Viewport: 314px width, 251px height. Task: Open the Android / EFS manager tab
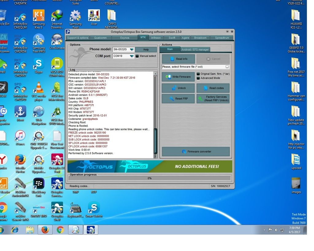pos(195,49)
